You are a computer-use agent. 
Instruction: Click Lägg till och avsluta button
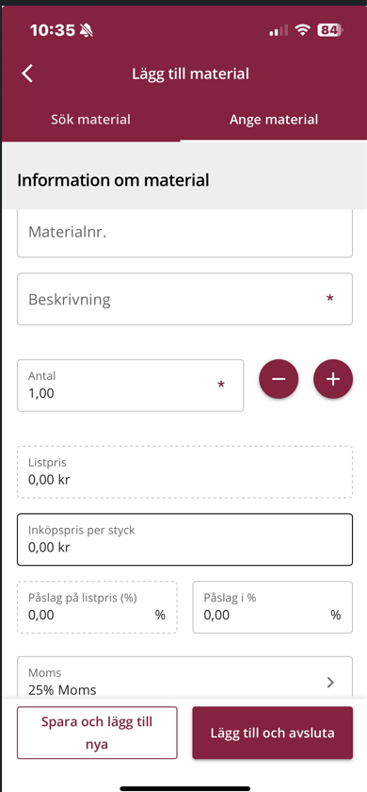(273, 733)
